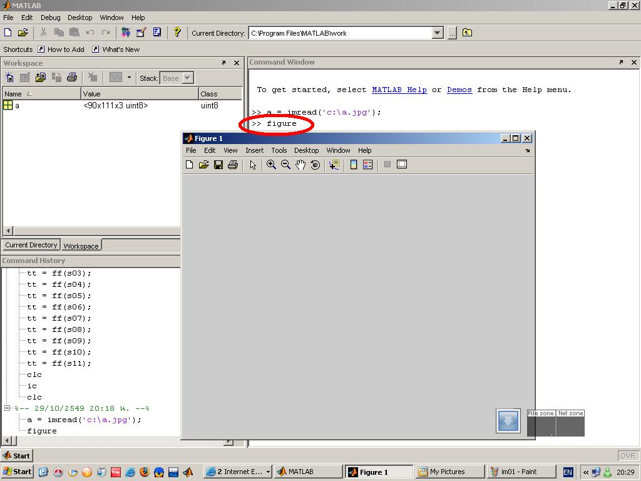Select the Zoom Out tool
This screenshot has height=481, width=641.
(285, 165)
